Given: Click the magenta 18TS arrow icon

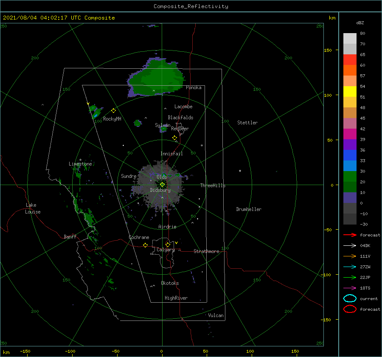Looking at the screenshot, I should [x=350, y=288].
